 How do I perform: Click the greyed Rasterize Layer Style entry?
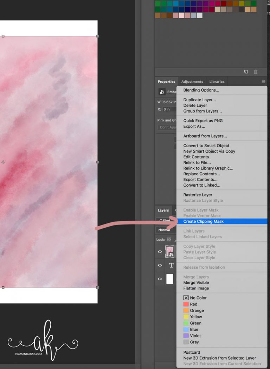(x=203, y=201)
